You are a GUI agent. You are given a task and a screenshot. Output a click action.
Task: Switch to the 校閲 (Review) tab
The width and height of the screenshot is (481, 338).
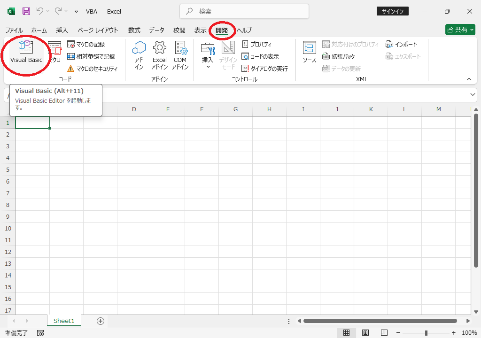(x=179, y=30)
